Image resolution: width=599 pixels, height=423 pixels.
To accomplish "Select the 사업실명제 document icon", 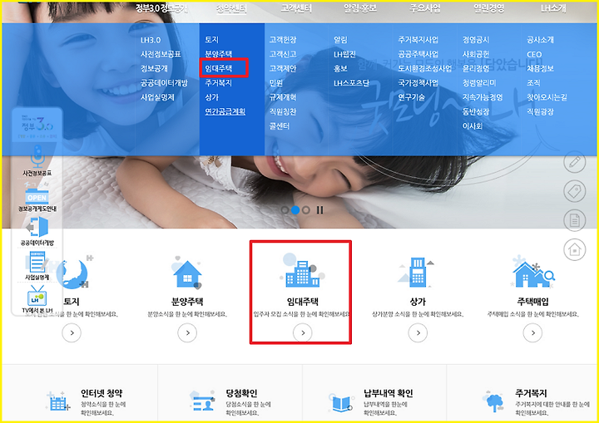I will click(x=37, y=262).
